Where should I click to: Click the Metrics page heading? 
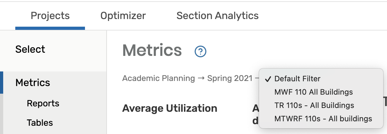click(x=152, y=50)
